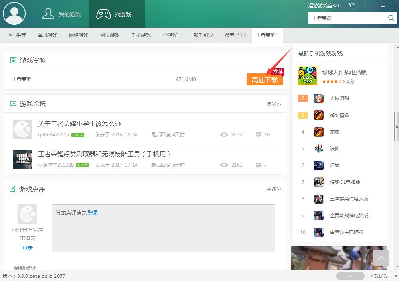Click the reply bubble icon beside 7
This screenshot has width=399, height=281.
[x=258, y=165]
